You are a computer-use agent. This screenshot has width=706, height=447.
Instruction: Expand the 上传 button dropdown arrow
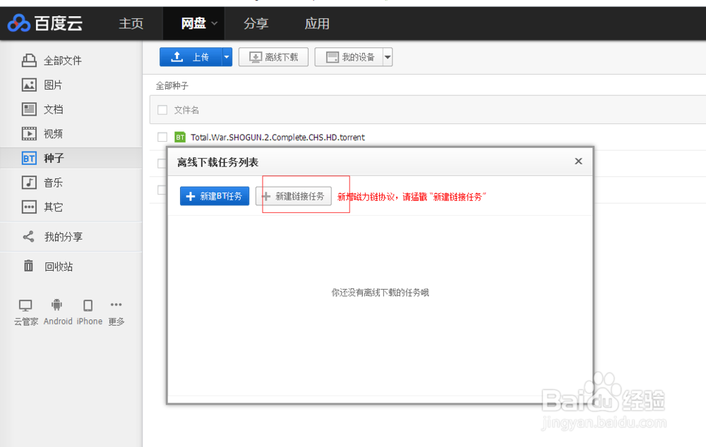(226, 57)
